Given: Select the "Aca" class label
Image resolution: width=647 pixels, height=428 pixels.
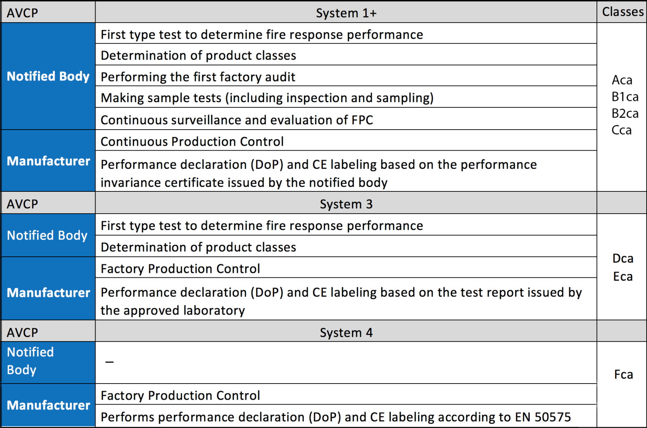Looking at the screenshot, I should [x=622, y=80].
